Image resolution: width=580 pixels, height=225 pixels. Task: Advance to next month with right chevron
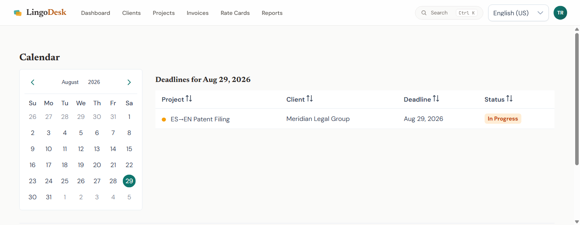point(129,82)
